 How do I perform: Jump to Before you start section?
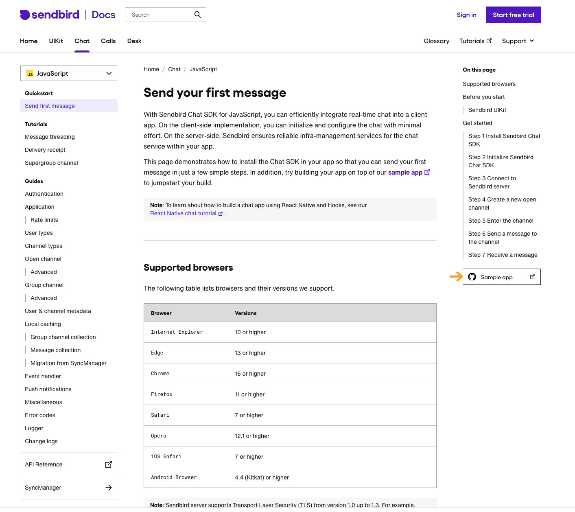[x=483, y=97]
